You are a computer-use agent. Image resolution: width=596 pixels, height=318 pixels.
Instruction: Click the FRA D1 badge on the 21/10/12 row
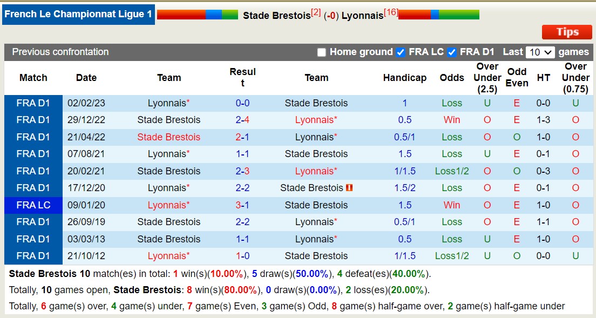click(x=33, y=256)
